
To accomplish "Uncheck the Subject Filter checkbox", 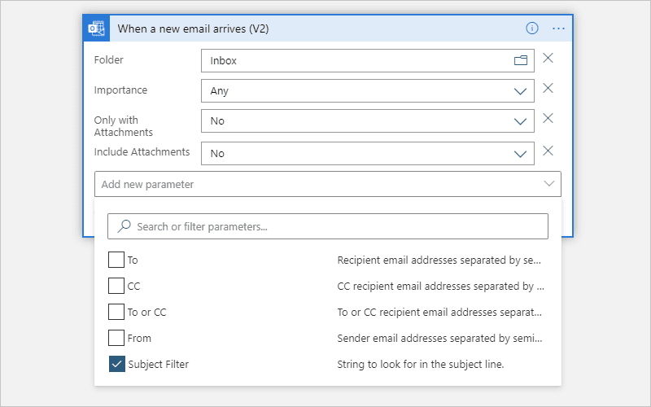I will [x=116, y=364].
